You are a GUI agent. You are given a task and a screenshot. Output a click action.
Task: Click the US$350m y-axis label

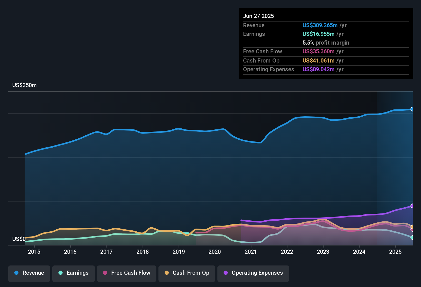pyautogui.click(x=24, y=85)
